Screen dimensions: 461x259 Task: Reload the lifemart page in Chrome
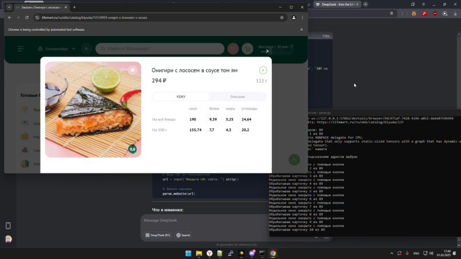27,18
